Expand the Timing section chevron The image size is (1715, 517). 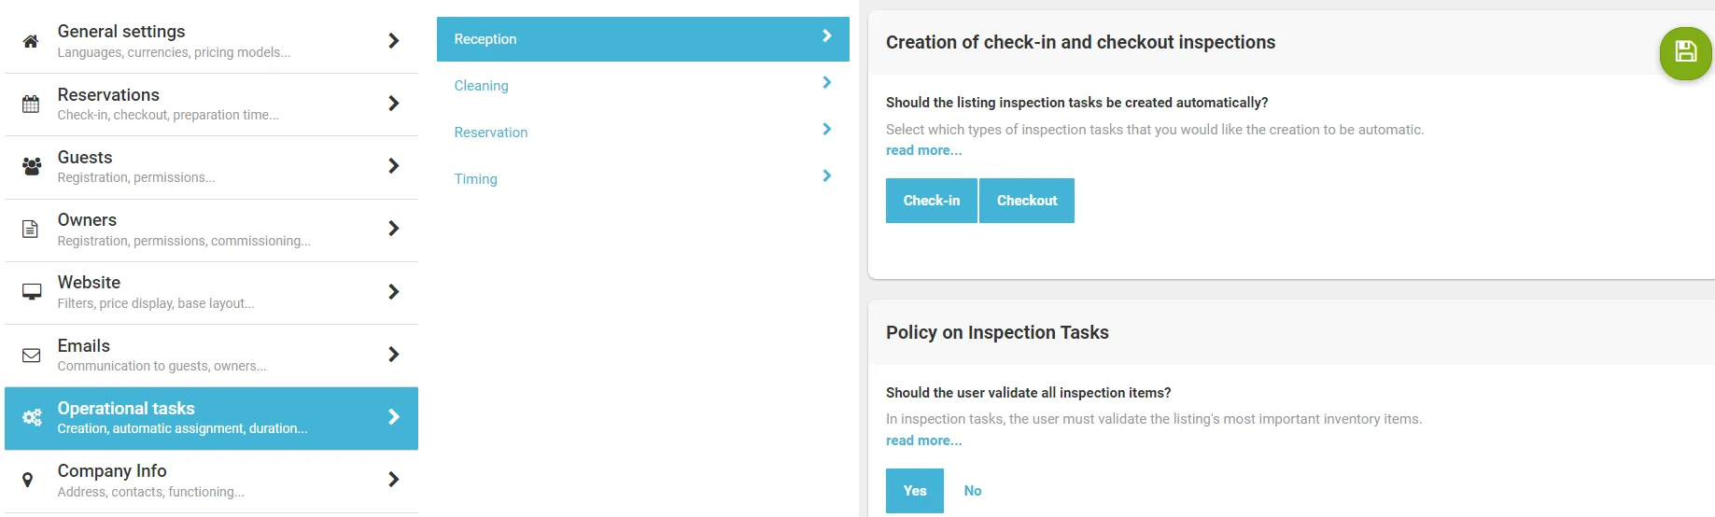point(826,176)
